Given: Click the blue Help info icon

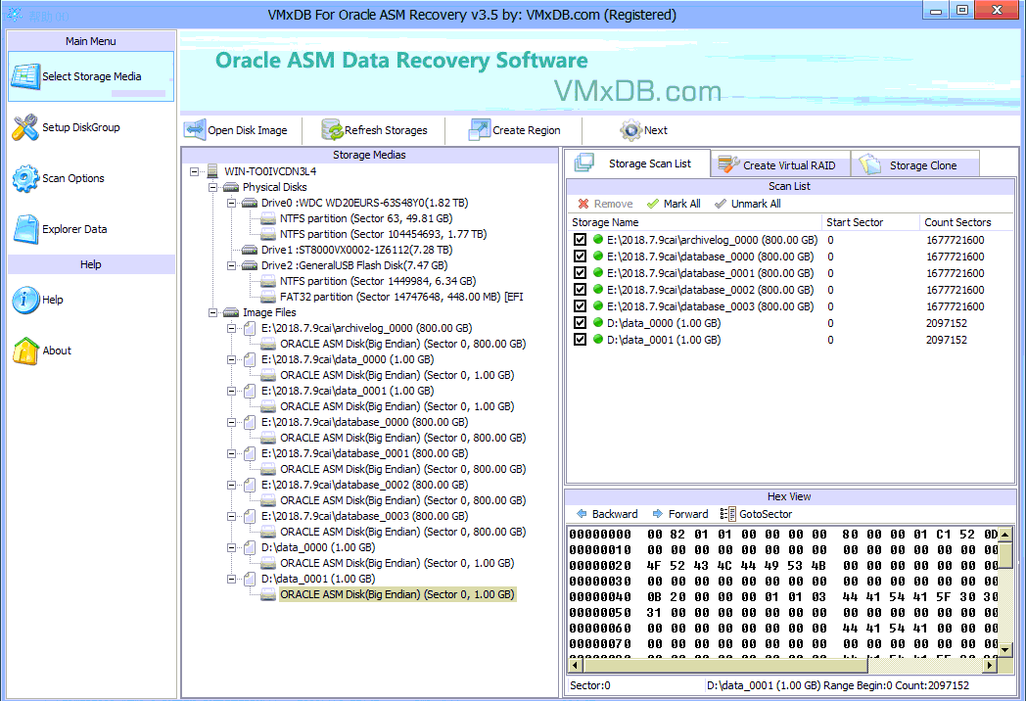Looking at the screenshot, I should [x=25, y=300].
